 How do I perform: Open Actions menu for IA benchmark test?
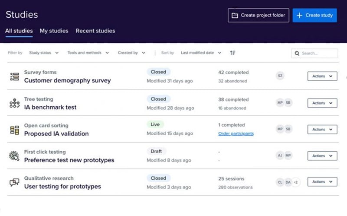coord(322,103)
